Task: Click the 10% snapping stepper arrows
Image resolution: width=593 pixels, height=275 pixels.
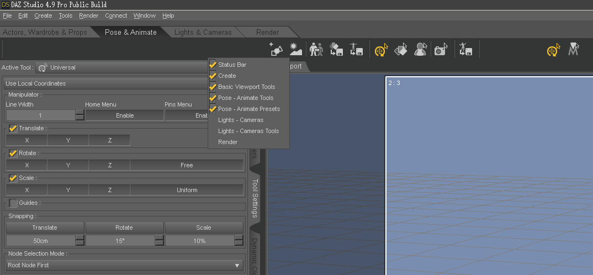Action: [239, 241]
